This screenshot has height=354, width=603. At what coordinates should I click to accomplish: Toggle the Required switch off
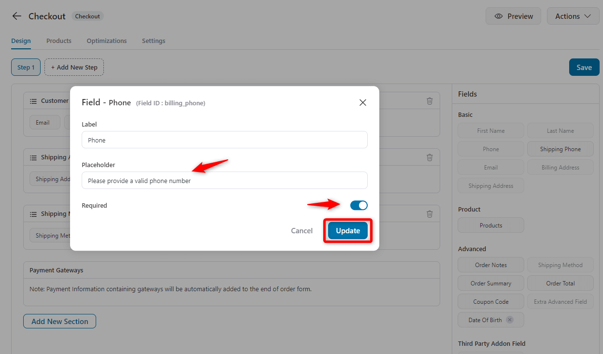coord(359,205)
